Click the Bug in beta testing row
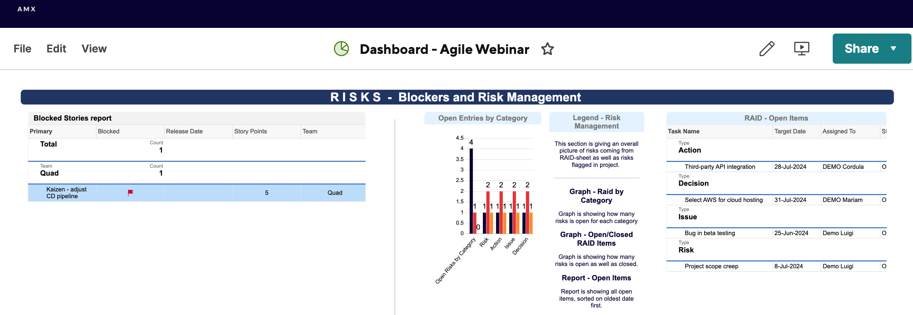Screen dimensions: 913x315 709,233
